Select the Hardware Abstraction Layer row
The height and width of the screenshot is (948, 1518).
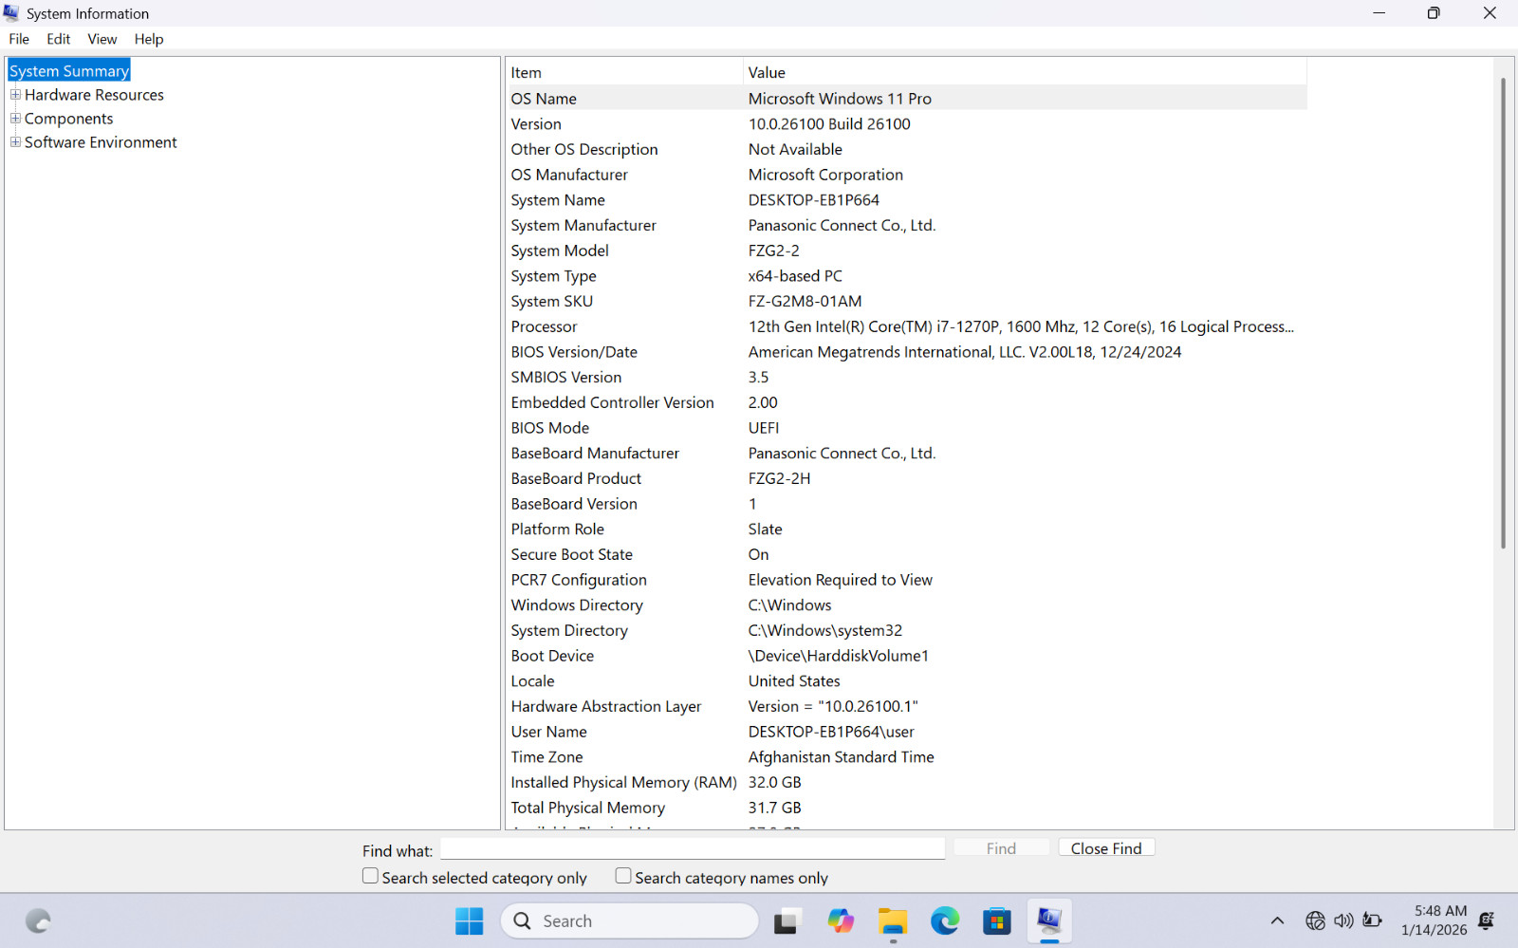[x=907, y=707]
